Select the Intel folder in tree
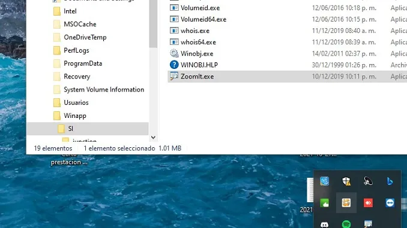 point(70,11)
